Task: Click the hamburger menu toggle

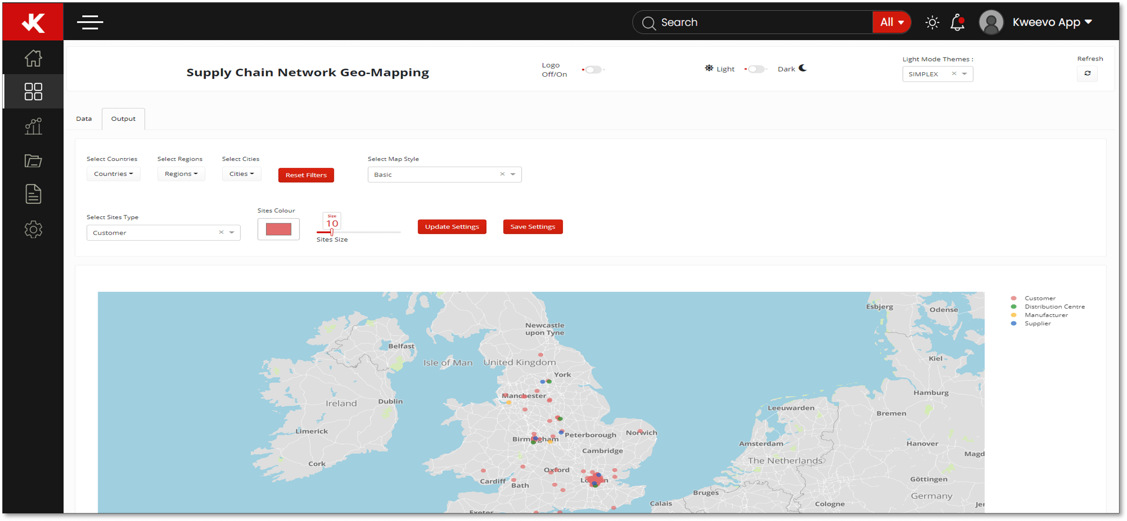Action: [x=90, y=22]
